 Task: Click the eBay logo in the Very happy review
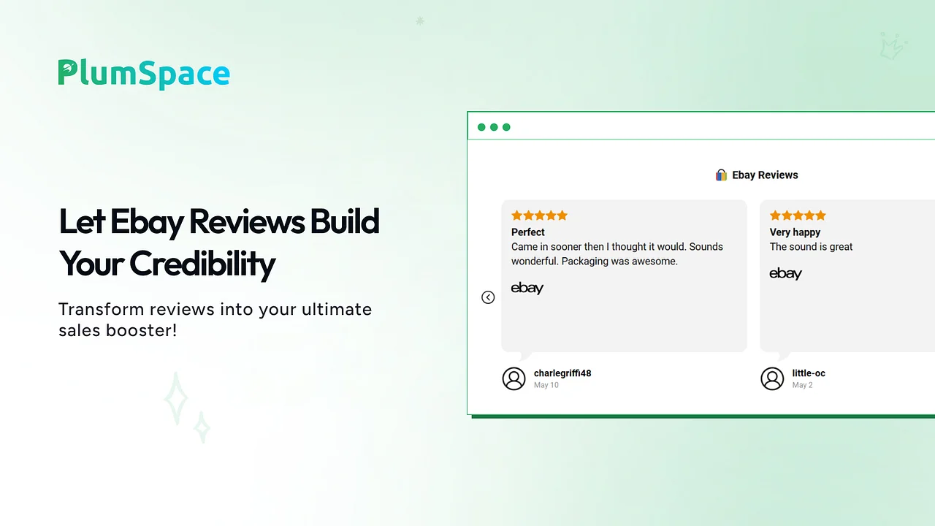tap(785, 273)
